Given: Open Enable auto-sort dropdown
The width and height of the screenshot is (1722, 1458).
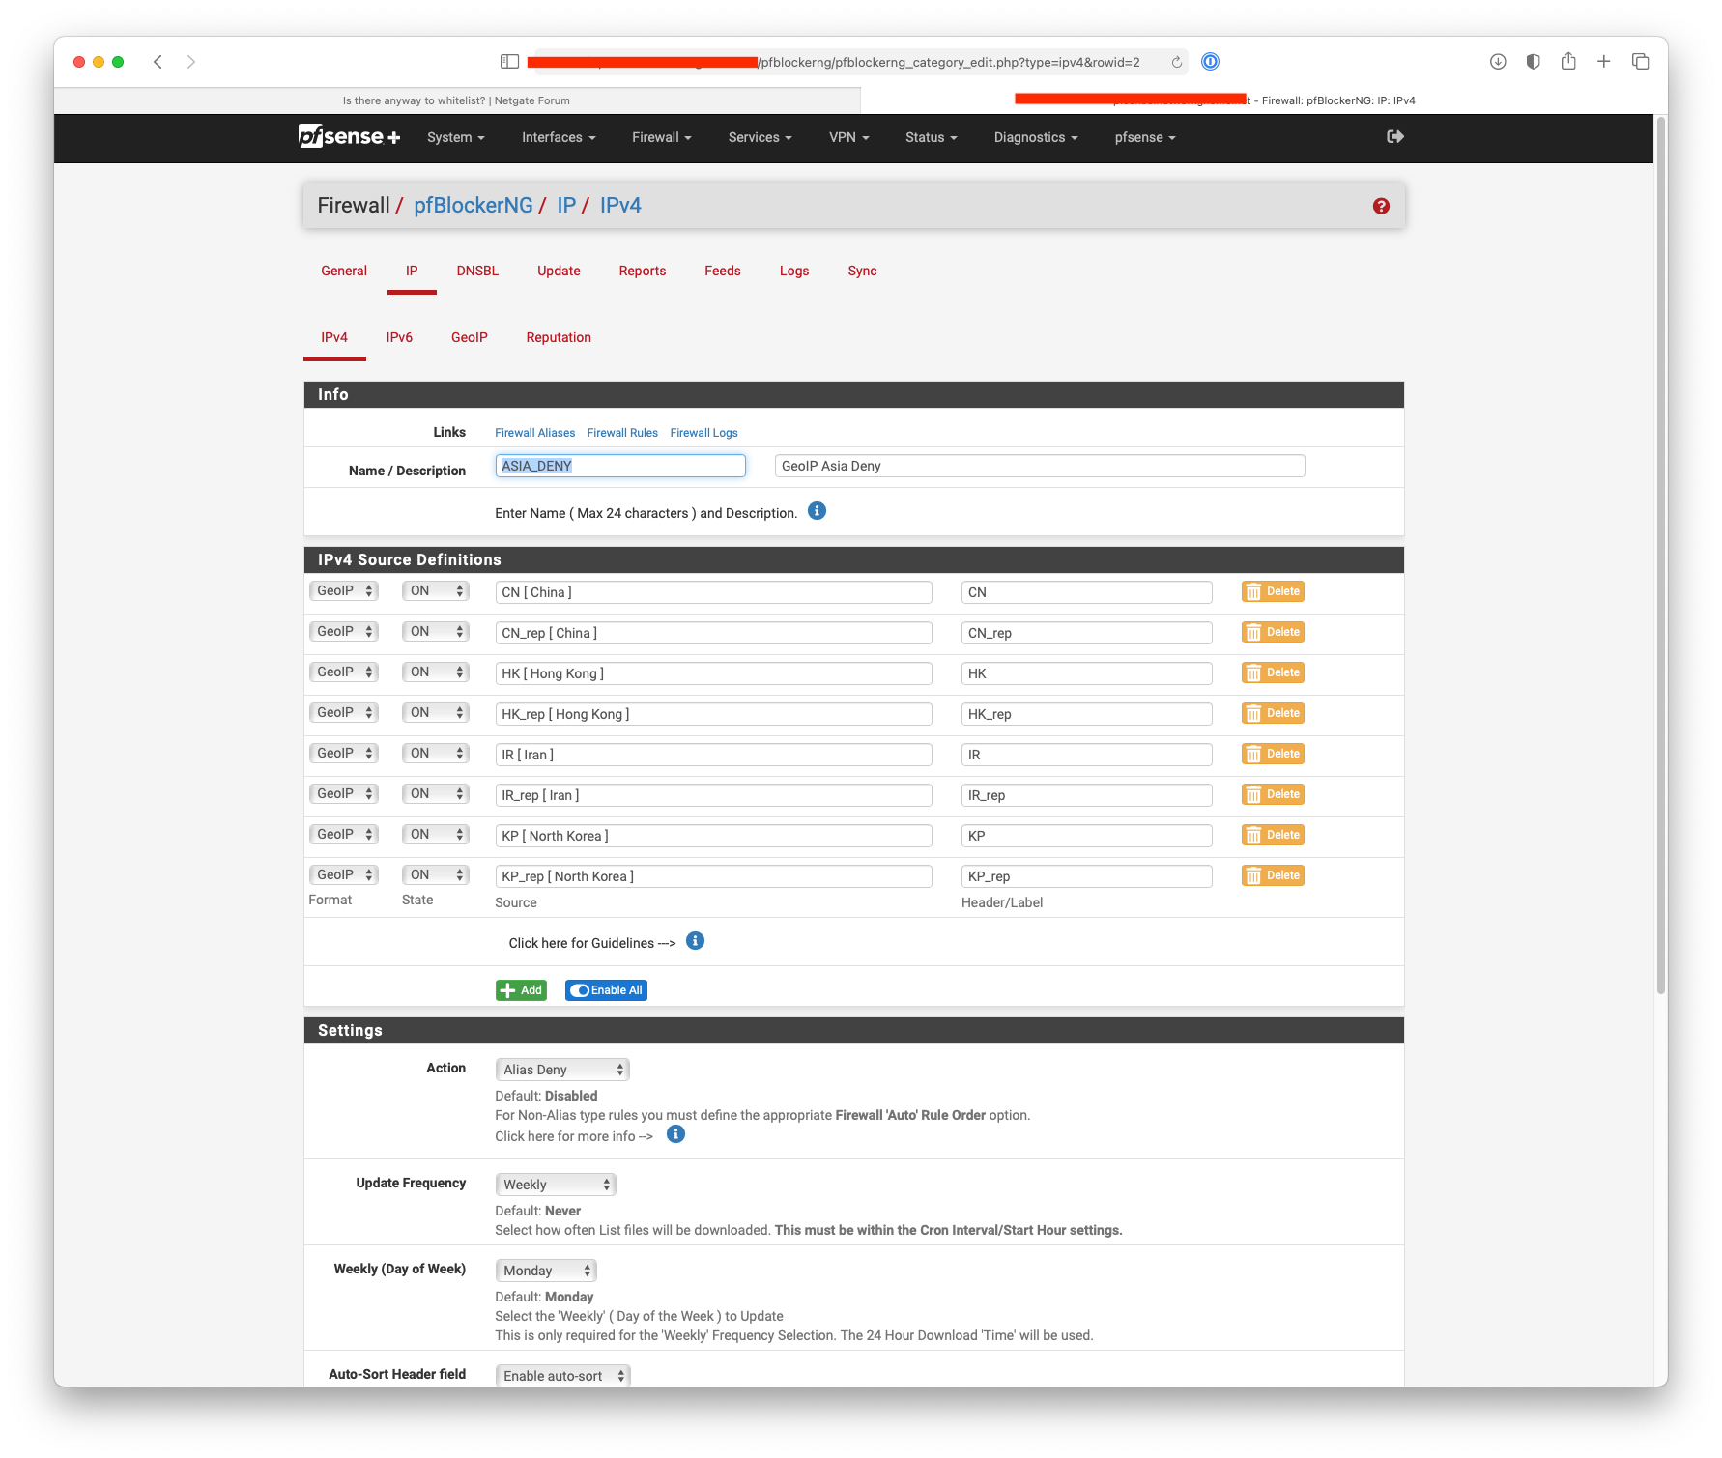Looking at the screenshot, I should point(562,1376).
